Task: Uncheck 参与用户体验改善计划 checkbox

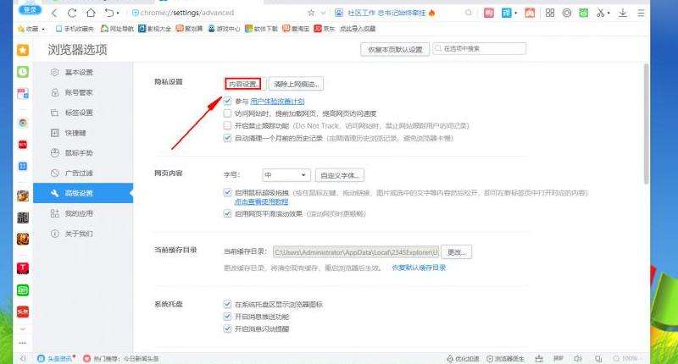Action: (x=227, y=101)
